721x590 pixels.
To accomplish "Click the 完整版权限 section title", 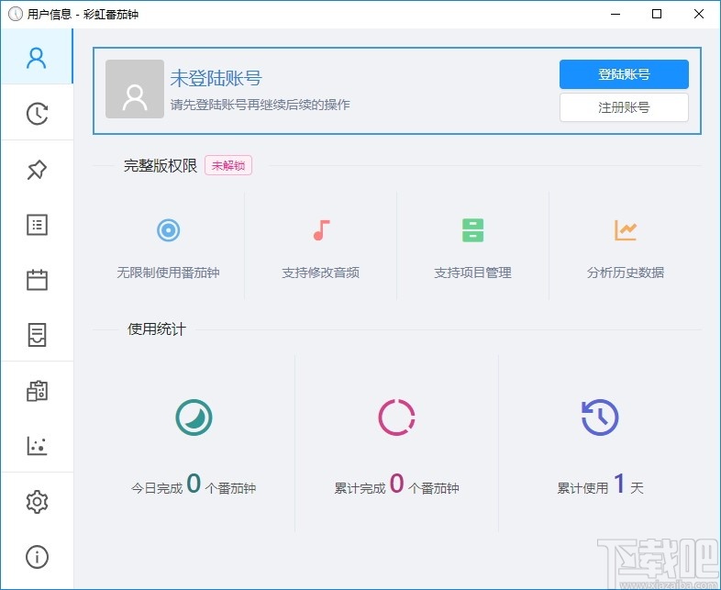I will 160,165.
